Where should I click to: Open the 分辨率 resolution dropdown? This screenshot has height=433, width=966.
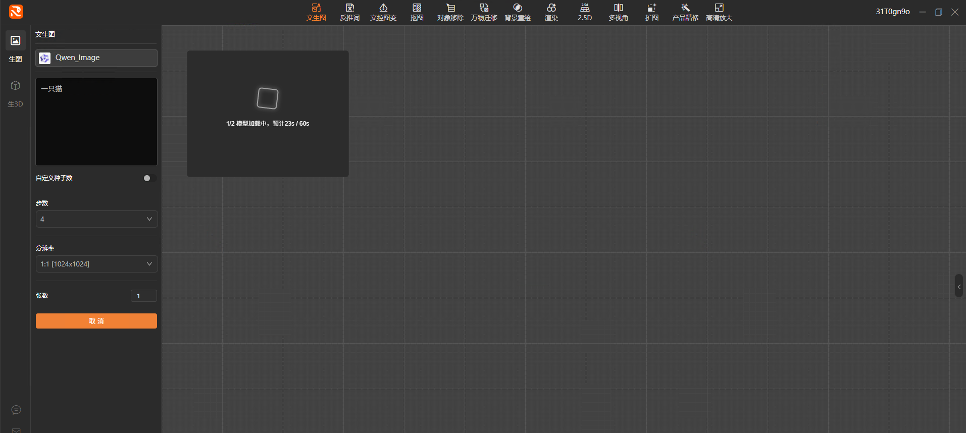click(96, 264)
